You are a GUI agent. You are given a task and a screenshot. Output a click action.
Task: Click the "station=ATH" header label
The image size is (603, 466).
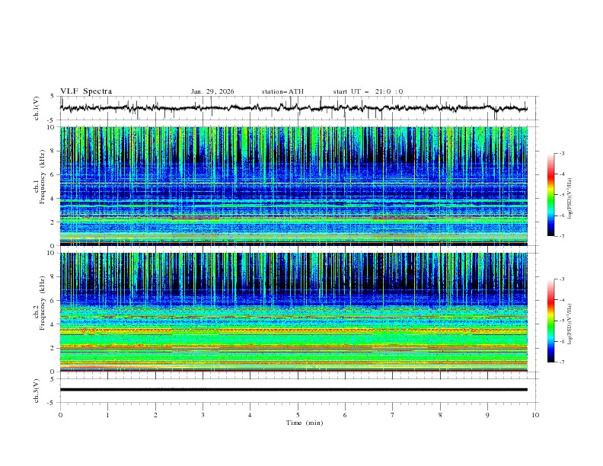tap(282, 91)
